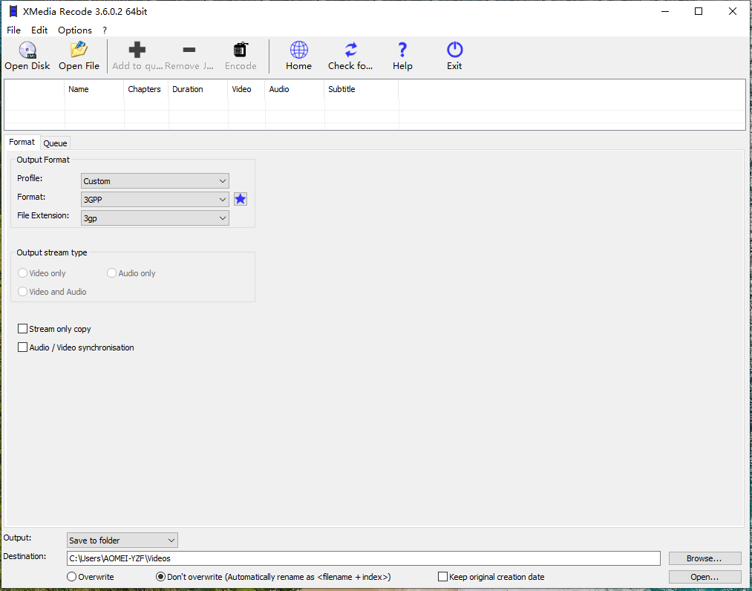
Task: Open Help from the toolbar question mark
Action: 402,50
